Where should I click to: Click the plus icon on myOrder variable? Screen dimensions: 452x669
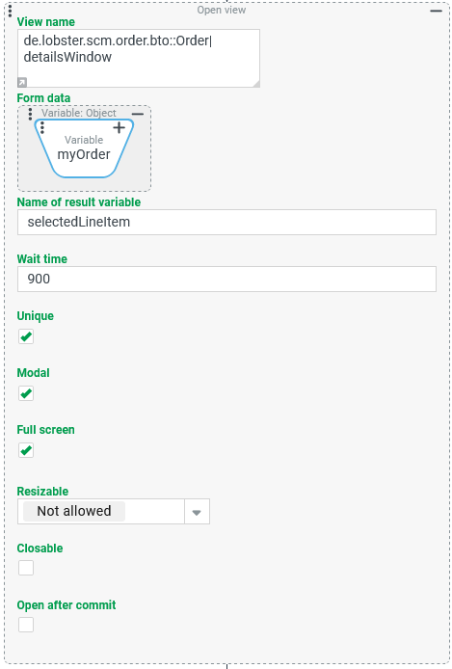click(120, 127)
